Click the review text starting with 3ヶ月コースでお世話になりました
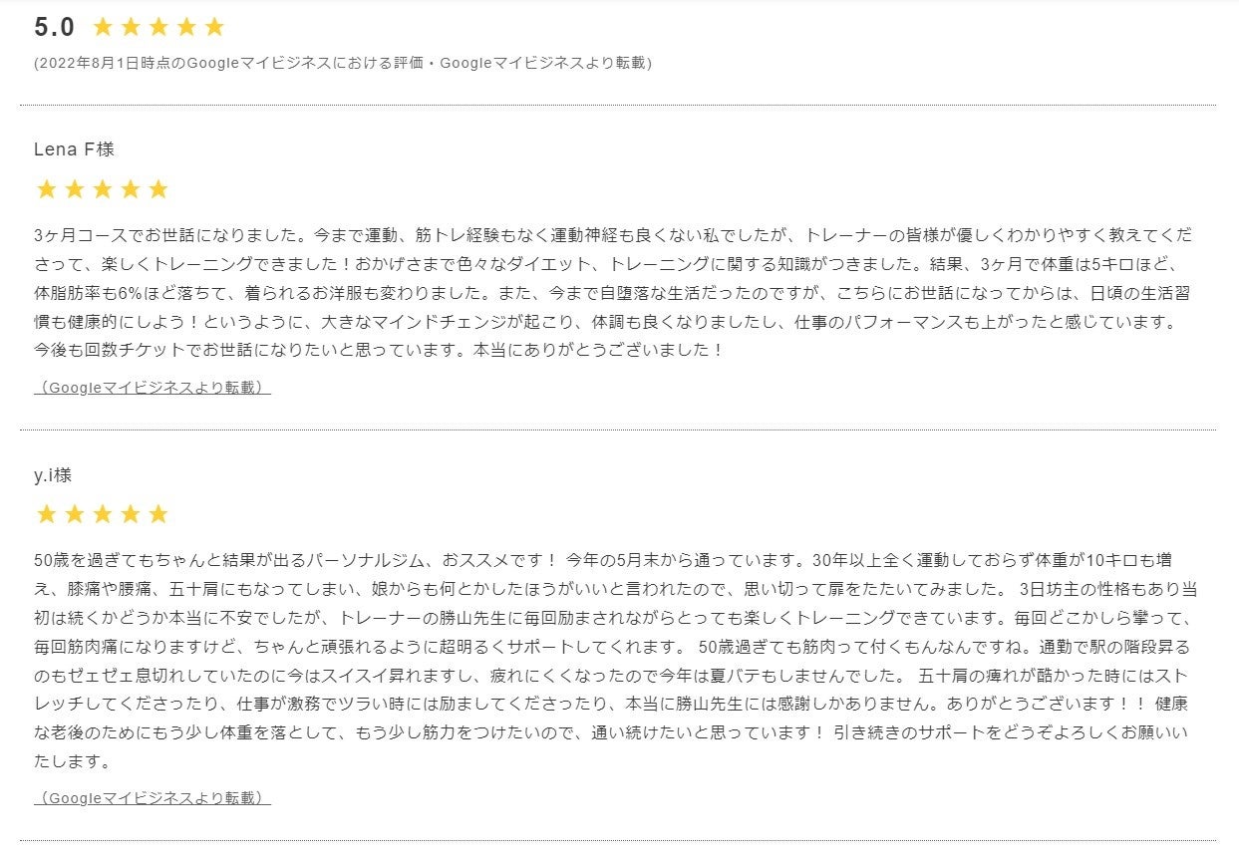 point(613,293)
